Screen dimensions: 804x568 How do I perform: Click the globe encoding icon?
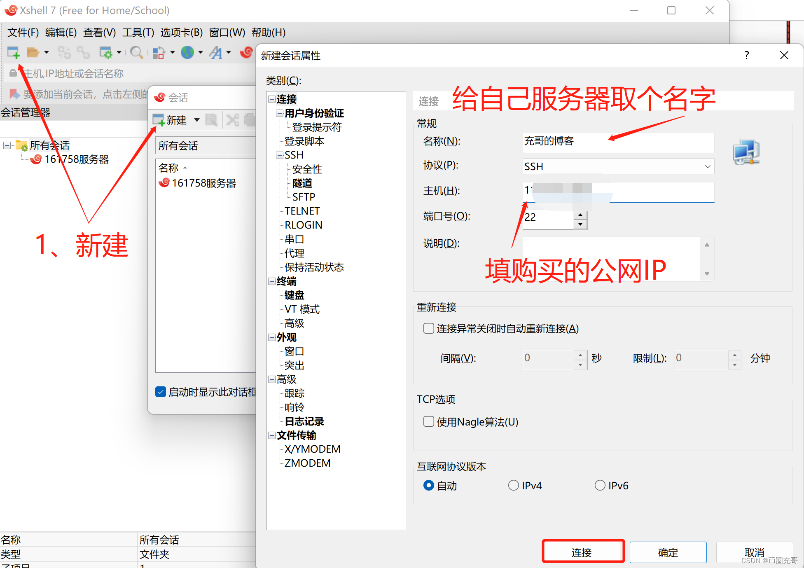(x=187, y=52)
